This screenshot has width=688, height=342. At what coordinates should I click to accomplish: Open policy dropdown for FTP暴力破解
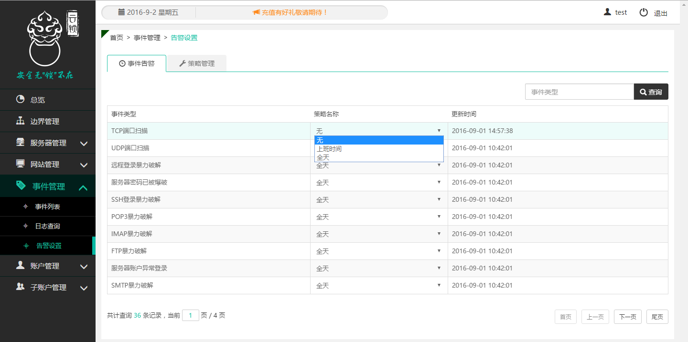379,251
